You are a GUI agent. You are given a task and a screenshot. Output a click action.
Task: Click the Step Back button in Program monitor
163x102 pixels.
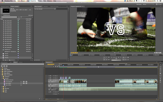point(114,57)
